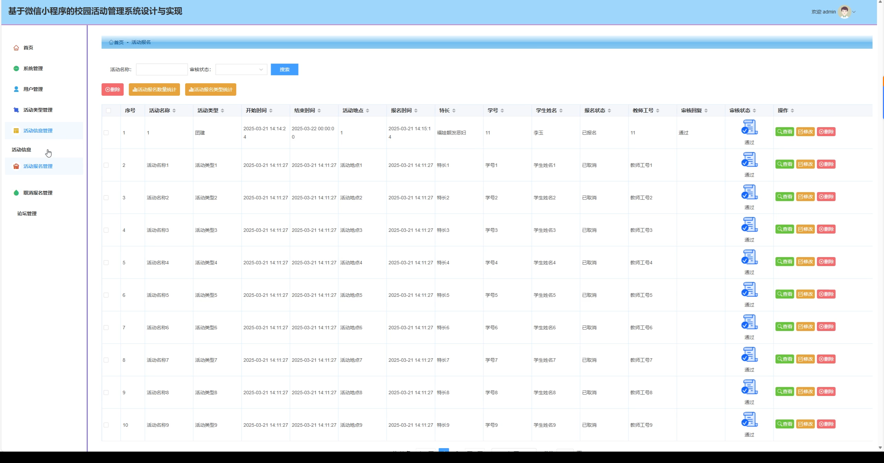Click the 活动类型管理 sidebar icon

tap(16, 110)
